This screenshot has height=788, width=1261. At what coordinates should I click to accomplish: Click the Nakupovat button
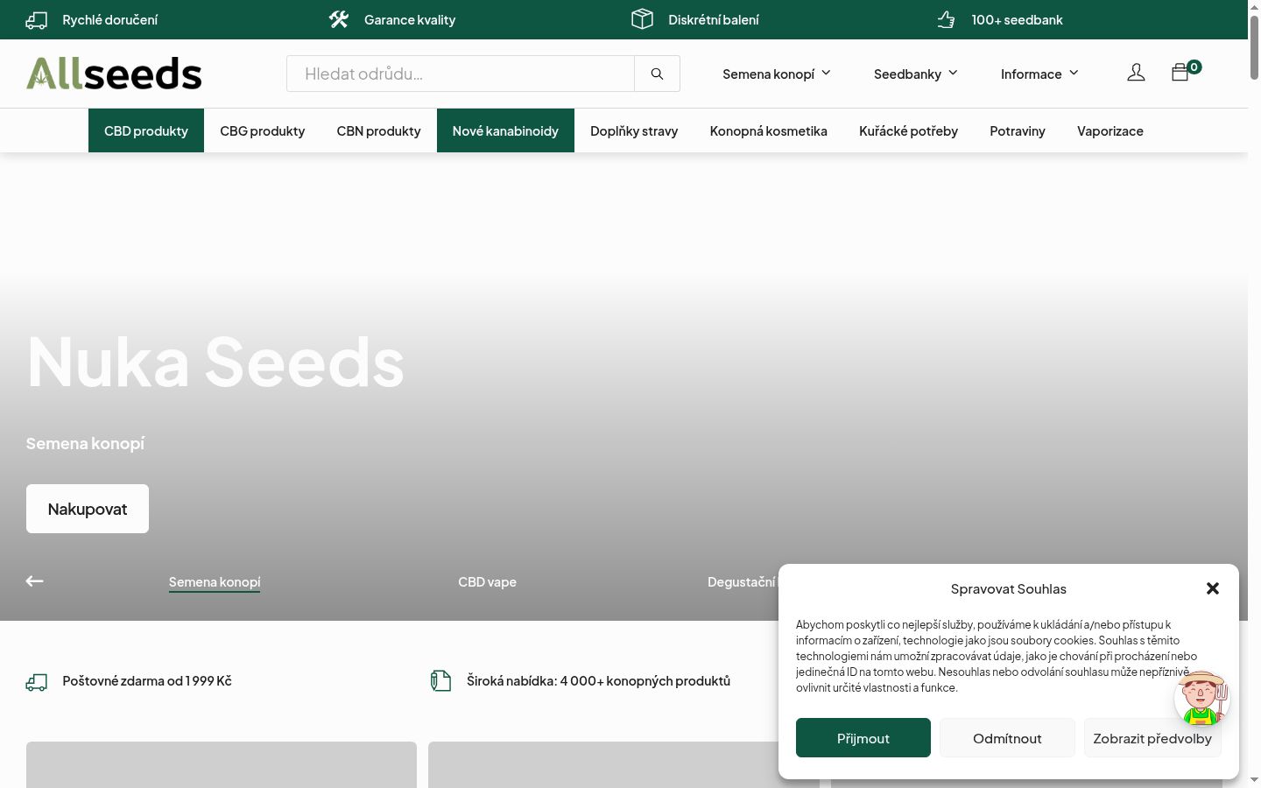[x=88, y=509]
